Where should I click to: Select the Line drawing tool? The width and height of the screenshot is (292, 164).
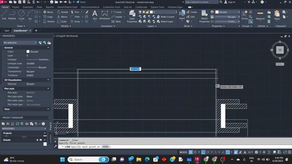(x=4, y=15)
